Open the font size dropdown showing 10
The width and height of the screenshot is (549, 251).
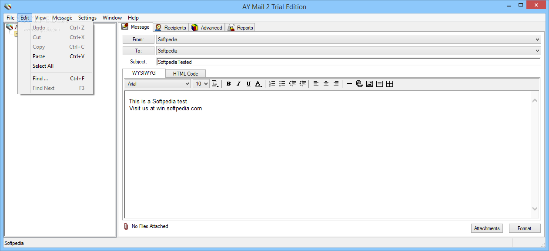[x=201, y=84]
